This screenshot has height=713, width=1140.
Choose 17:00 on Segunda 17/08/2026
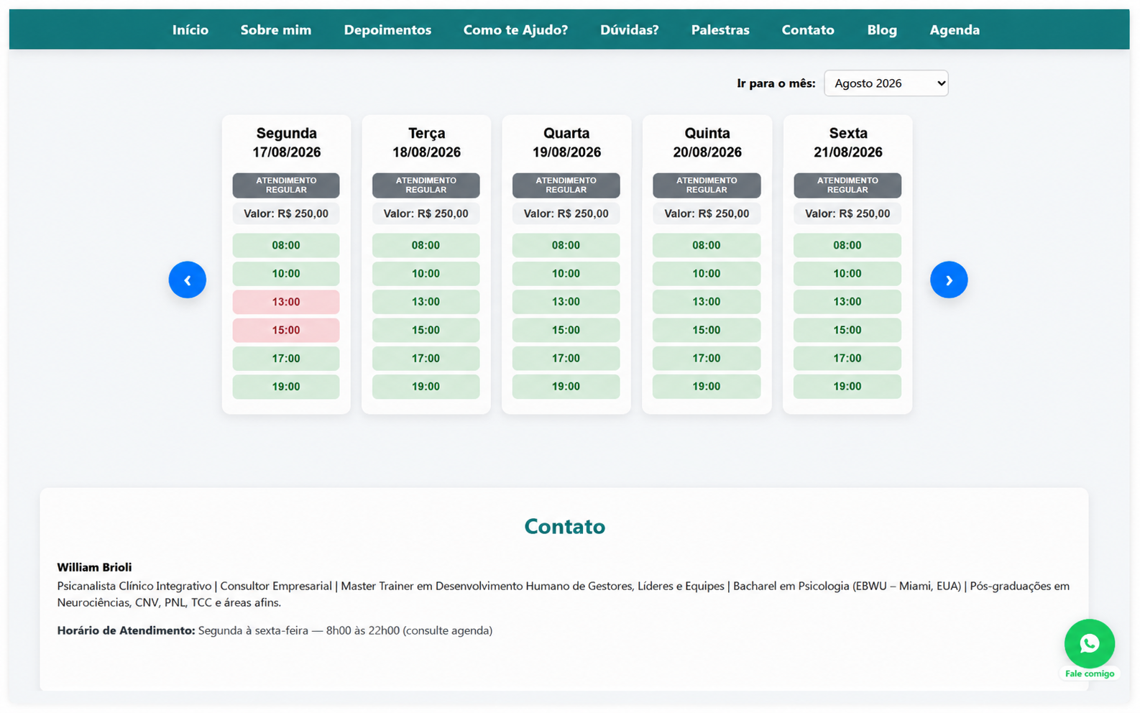(x=286, y=358)
